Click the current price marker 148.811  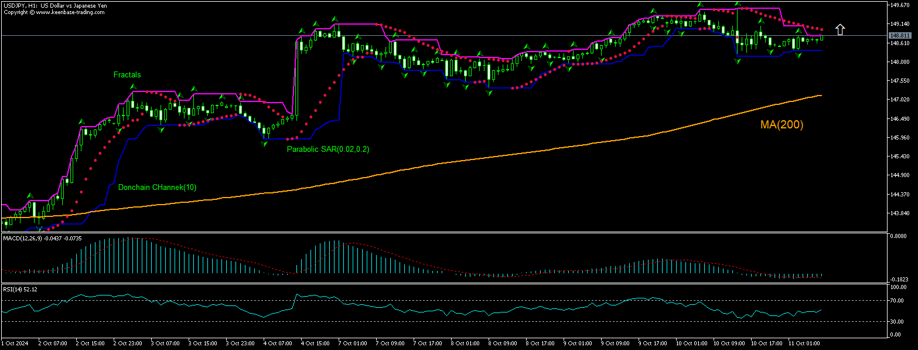coord(900,35)
